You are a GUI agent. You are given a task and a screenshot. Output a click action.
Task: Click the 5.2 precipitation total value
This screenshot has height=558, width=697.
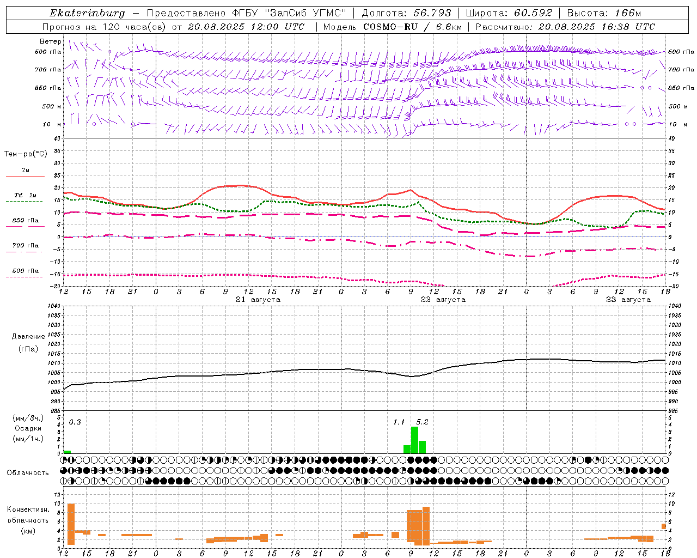[422, 422]
